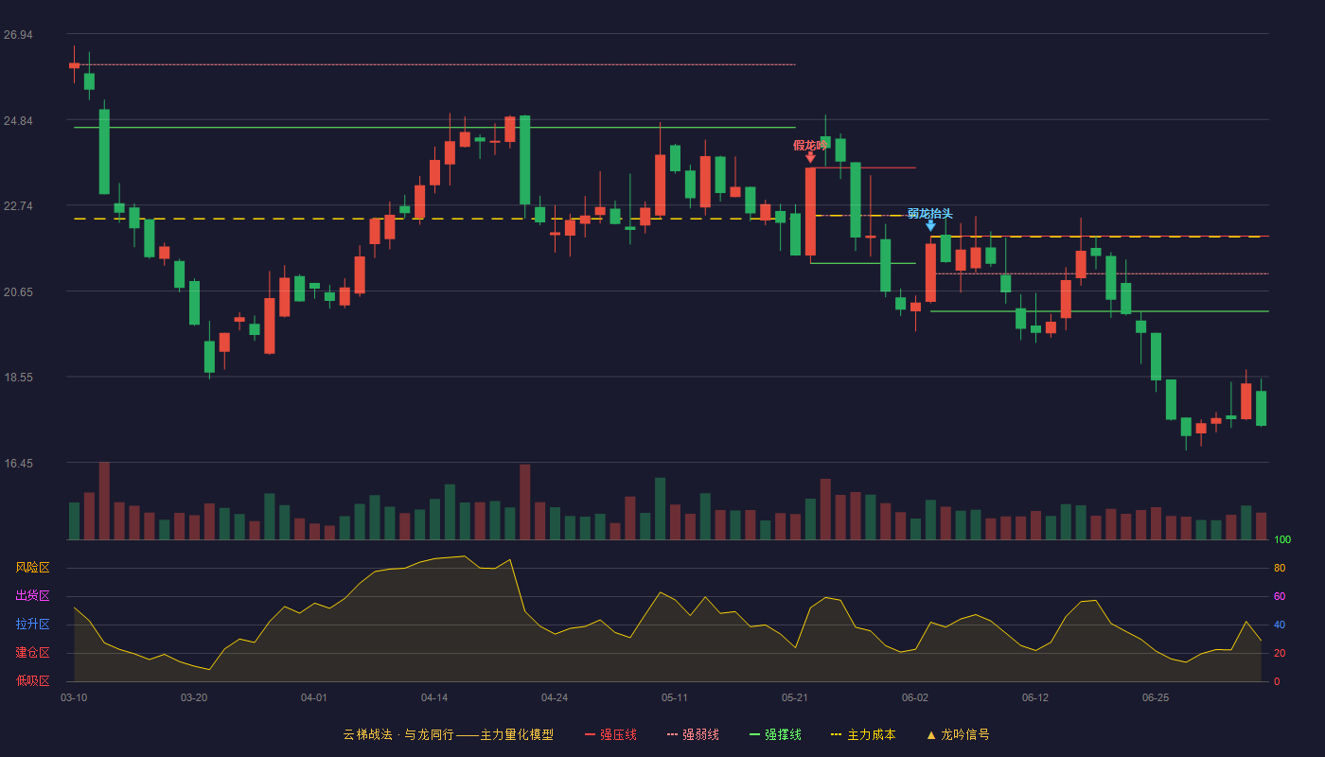Click the 04-14 date label
This screenshot has width=1325, height=757.
[434, 697]
